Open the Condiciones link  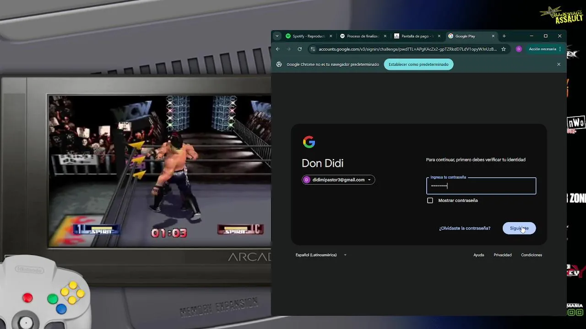pyautogui.click(x=532, y=255)
